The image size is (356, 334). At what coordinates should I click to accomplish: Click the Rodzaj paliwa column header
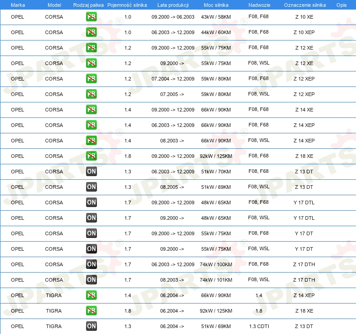tap(88, 5)
